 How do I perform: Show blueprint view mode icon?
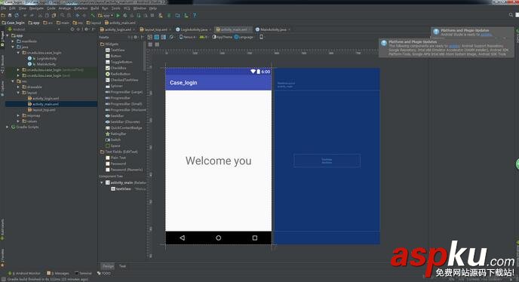click(x=157, y=37)
